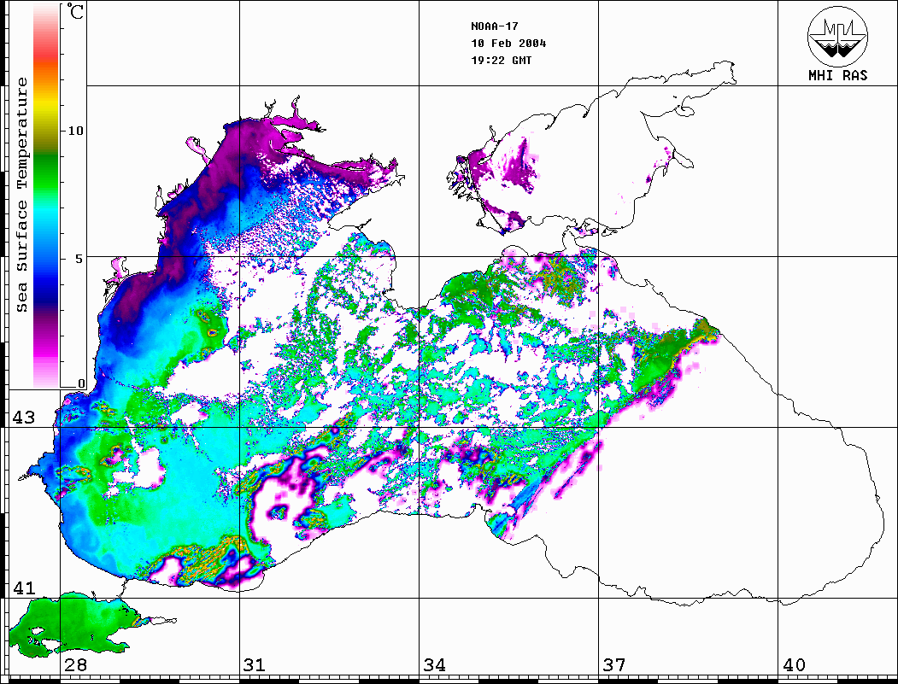The image size is (898, 684).
Task: Click the date '10 Feb 2004'
Action: [508, 44]
